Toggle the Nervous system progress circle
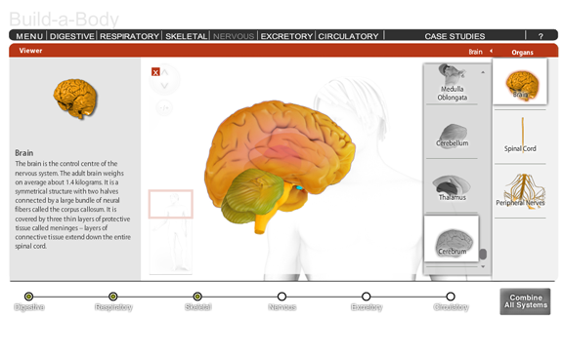 (x=281, y=297)
